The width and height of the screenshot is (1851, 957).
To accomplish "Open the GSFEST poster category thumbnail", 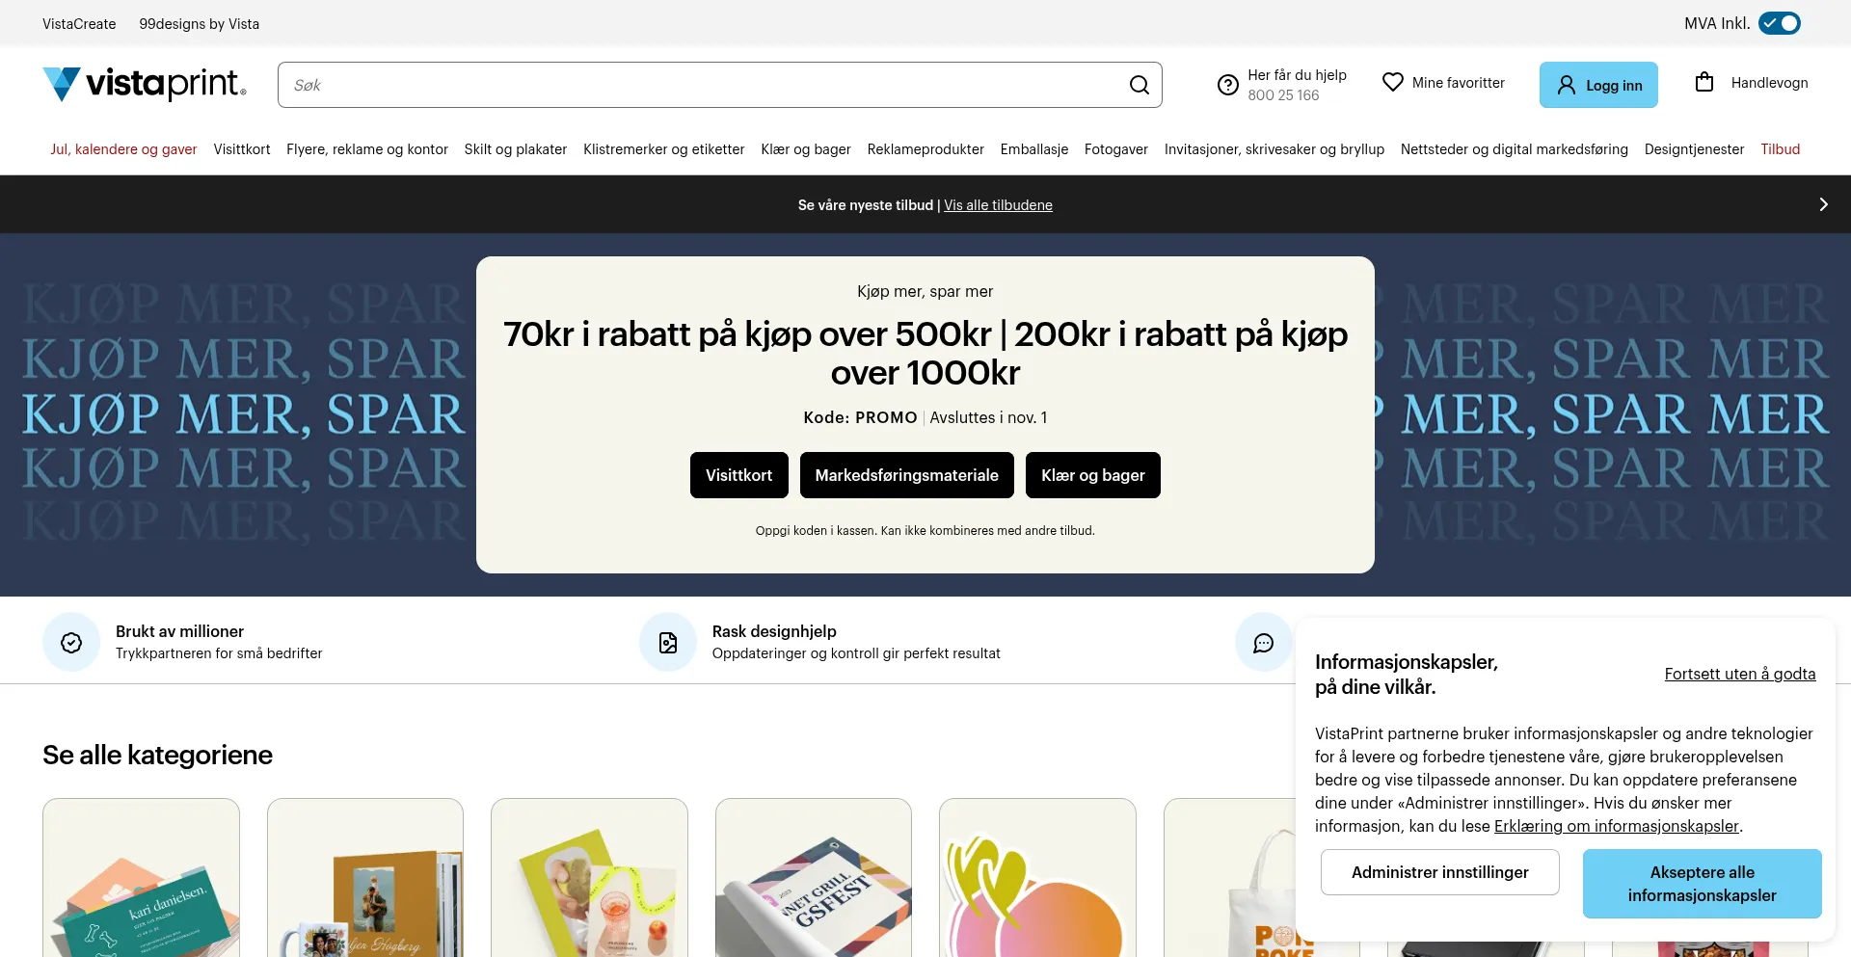I will (814, 877).
